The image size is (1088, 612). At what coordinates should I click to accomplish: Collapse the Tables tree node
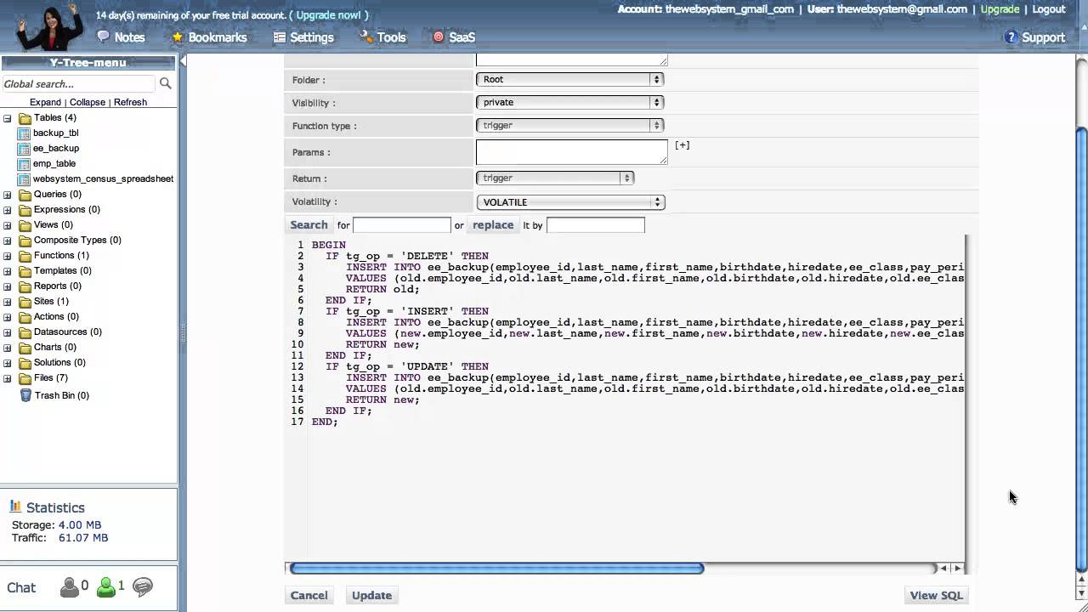coord(8,118)
